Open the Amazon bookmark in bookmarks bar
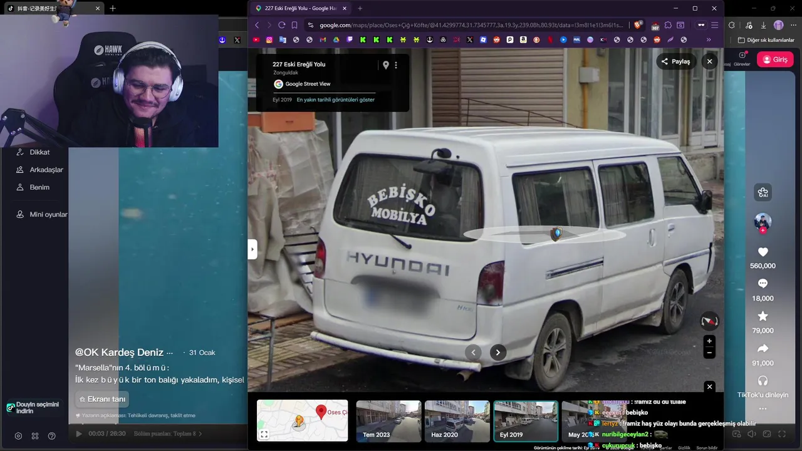Image resolution: width=802 pixels, height=451 pixels. [523, 39]
